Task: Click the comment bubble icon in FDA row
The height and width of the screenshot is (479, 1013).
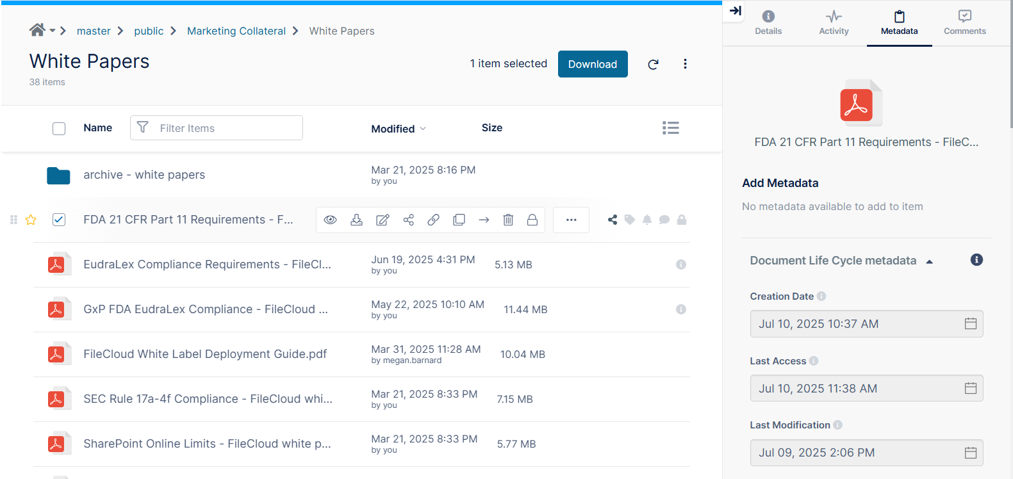Action: pos(664,220)
